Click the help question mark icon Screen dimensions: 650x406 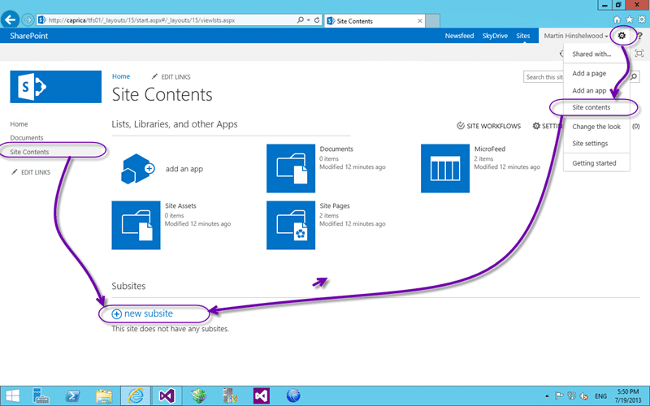(639, 36)
